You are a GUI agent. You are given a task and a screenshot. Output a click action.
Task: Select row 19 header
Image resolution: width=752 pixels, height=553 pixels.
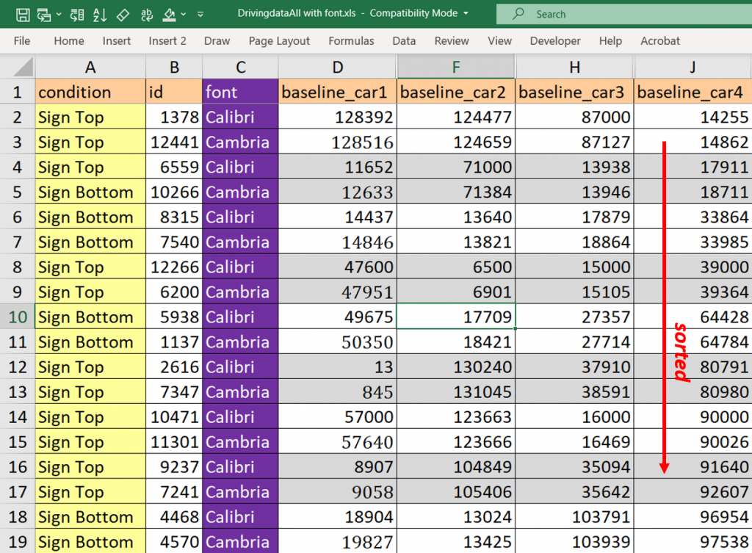pyautogui.click(x=18, y=542)
